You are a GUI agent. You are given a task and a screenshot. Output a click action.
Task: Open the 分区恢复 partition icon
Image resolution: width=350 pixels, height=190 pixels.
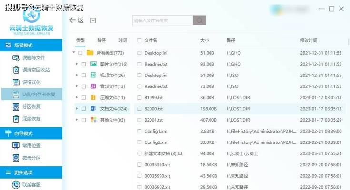coord(16,107)
